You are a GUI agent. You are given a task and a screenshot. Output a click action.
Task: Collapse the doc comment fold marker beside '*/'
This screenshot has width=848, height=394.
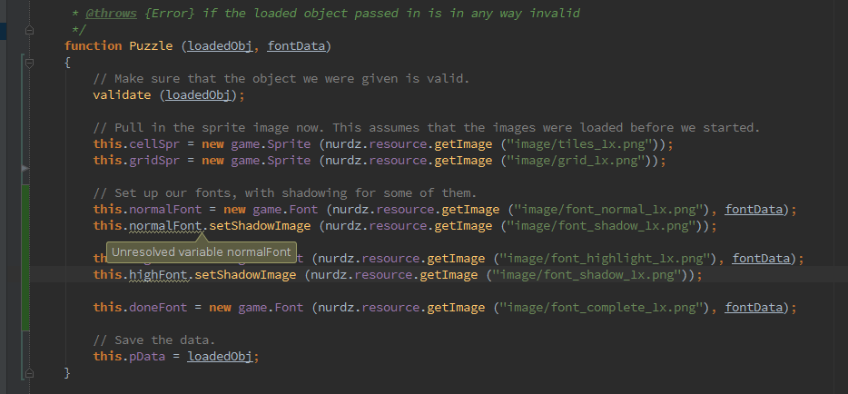tap(29, 30)
